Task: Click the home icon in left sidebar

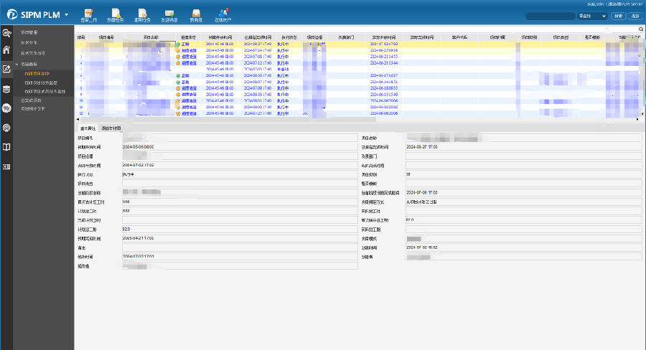Action: [x=7, y=50]
